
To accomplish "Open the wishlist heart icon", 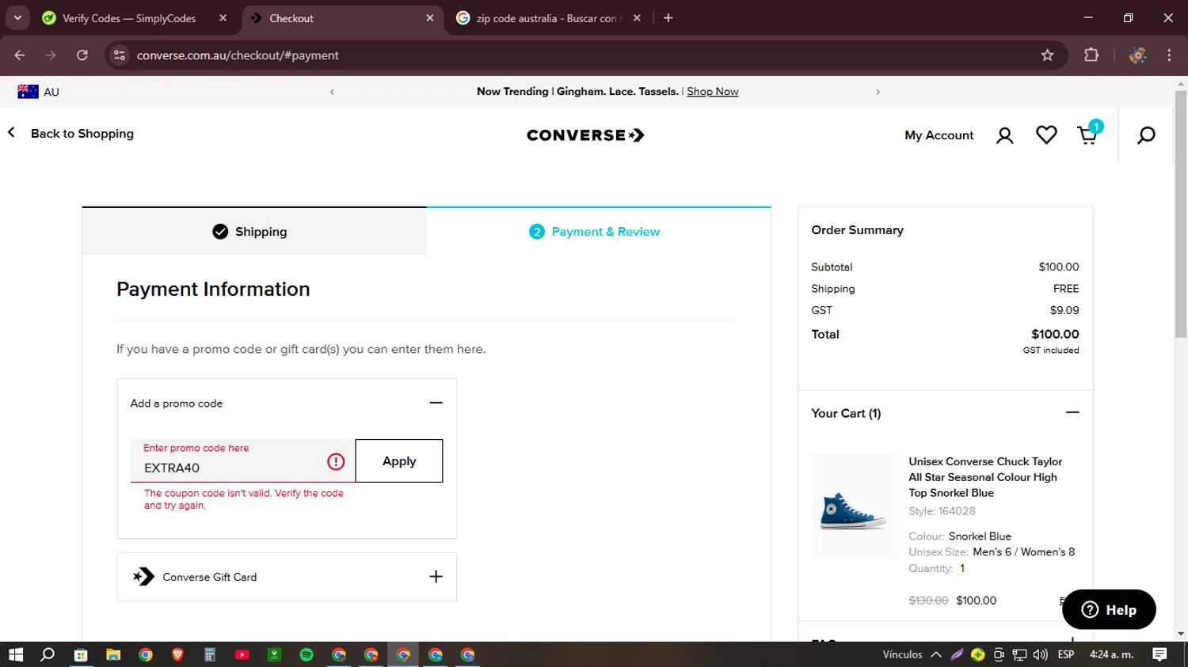I will tap(1046, 135).
